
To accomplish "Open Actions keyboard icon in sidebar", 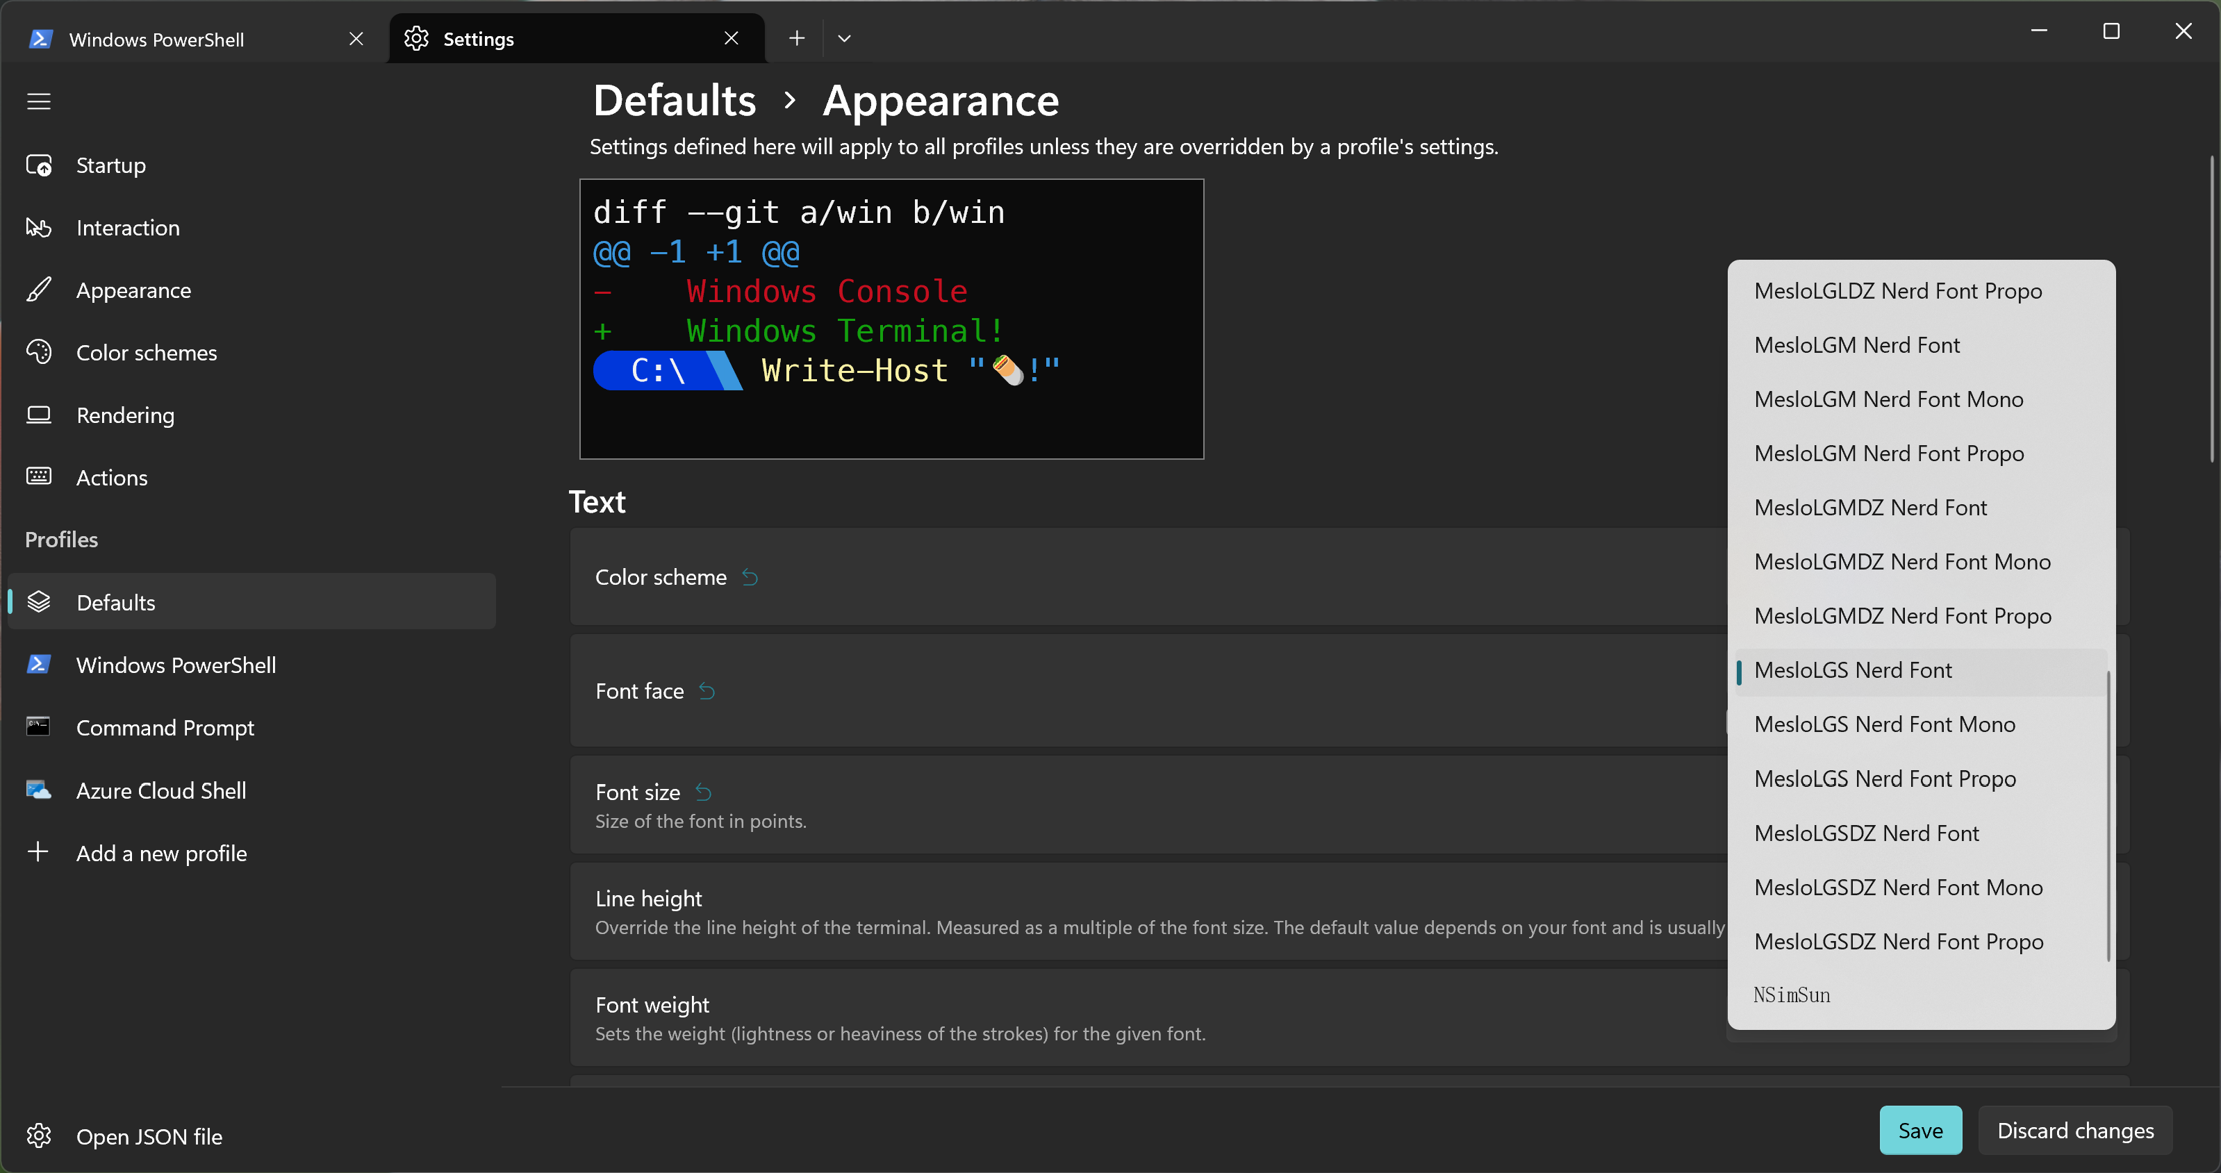I will pyautogui.click(x=39, y=476).
